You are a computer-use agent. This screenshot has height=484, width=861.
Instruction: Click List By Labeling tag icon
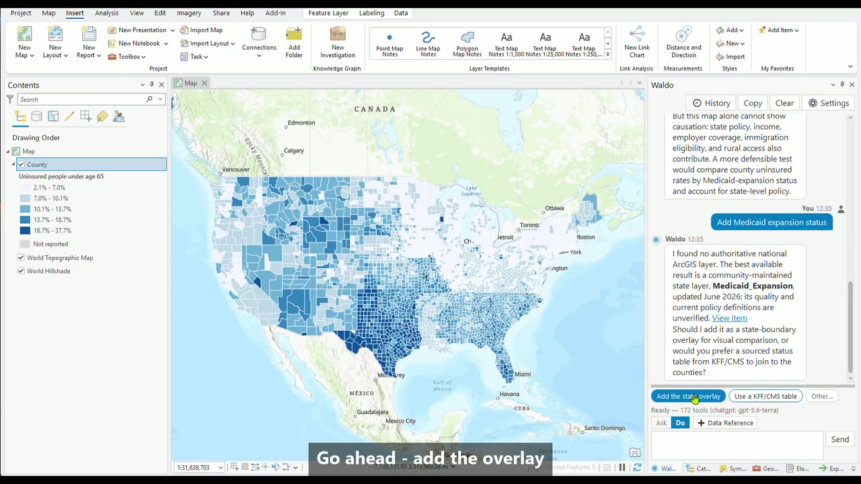(x=102, y=116)
